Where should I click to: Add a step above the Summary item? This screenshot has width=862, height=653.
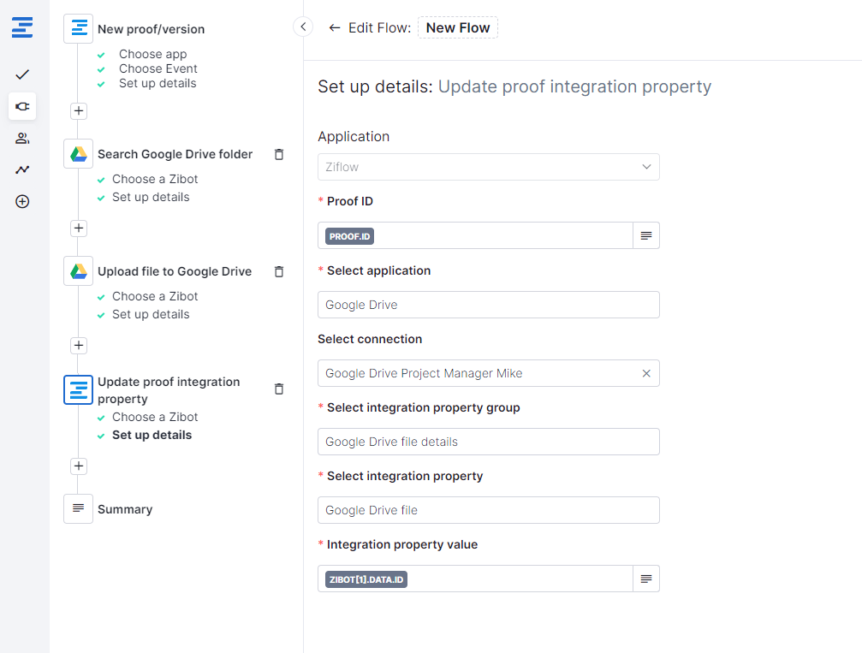point(79,466)
